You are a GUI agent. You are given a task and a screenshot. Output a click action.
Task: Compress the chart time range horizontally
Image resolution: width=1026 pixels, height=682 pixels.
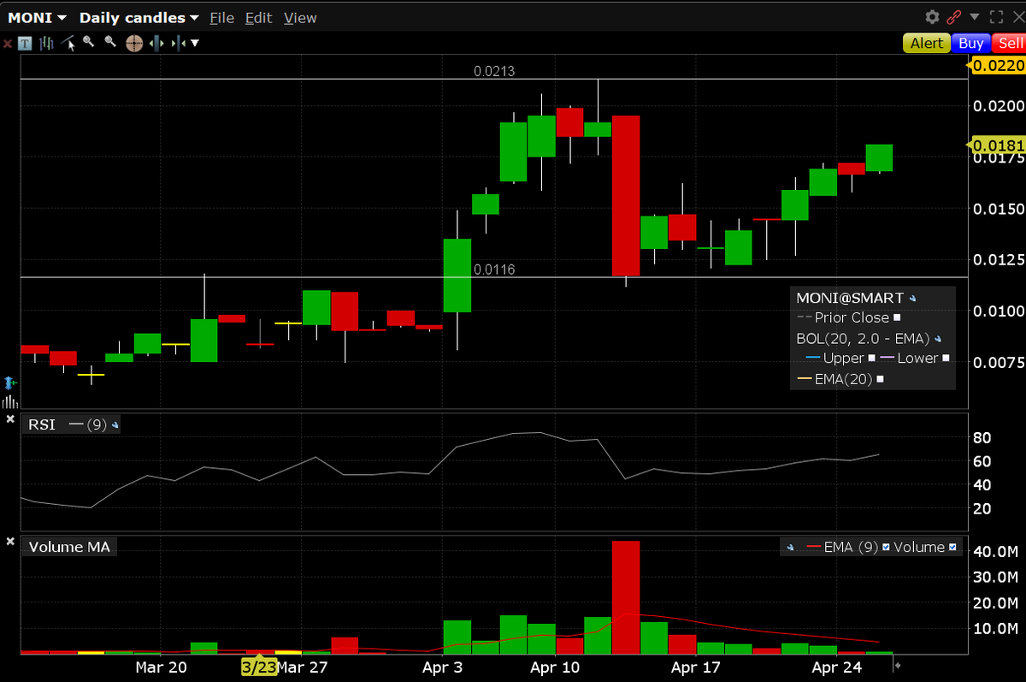click(x=178, y=43)
